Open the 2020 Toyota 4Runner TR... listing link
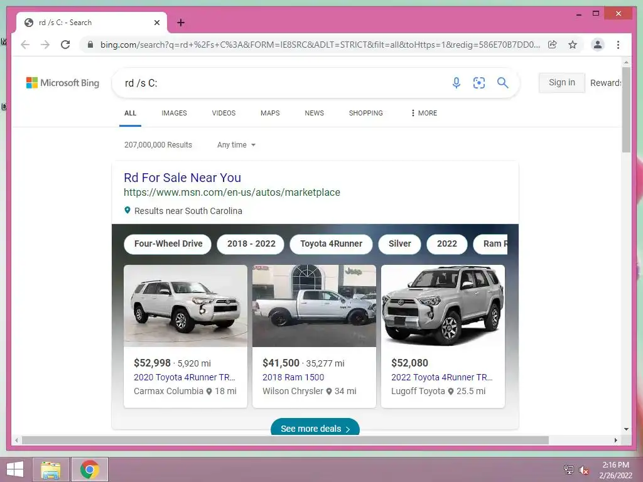The image size is (643, 482). tap(185, 377)
